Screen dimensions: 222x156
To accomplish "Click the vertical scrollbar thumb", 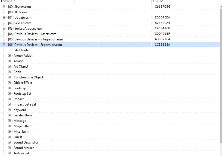I will pyautogui.click(x=221, y=76).
